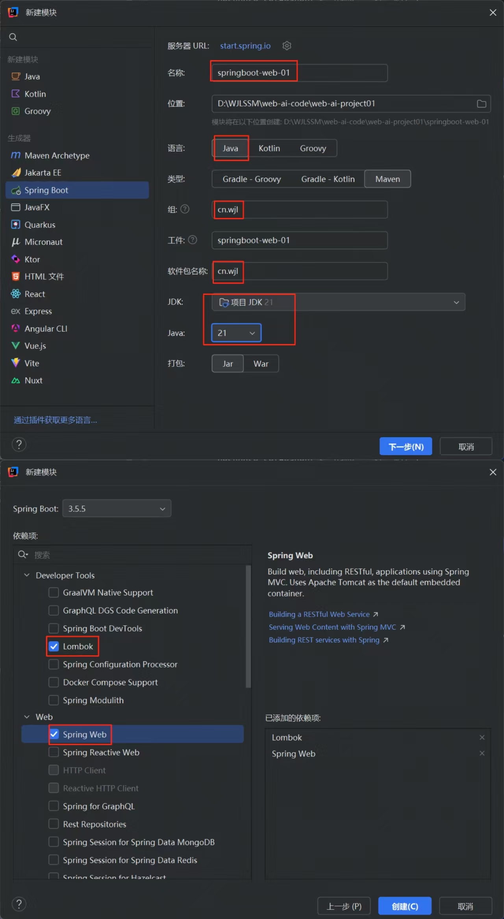Select Groovy module type in sidebar
The width and height of the screenshot is (504, 919).
click(x=78, y=111)
